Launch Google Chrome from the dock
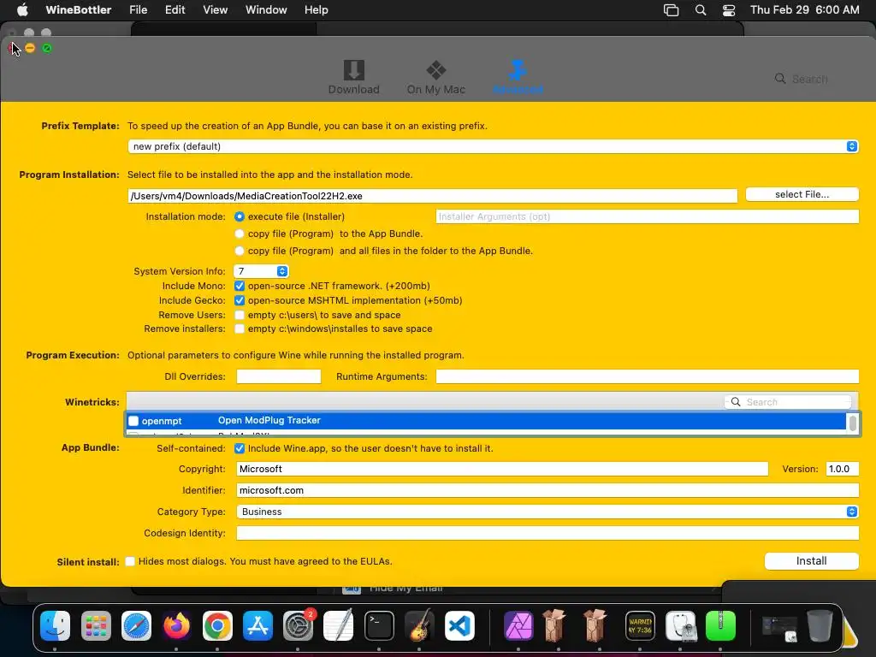876x657 pixels. (217, 625)
